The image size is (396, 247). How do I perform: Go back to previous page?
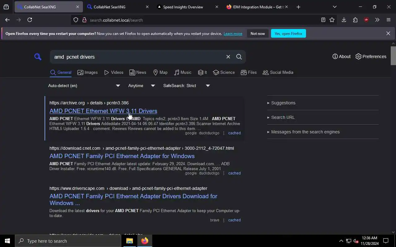click(7, 20)
